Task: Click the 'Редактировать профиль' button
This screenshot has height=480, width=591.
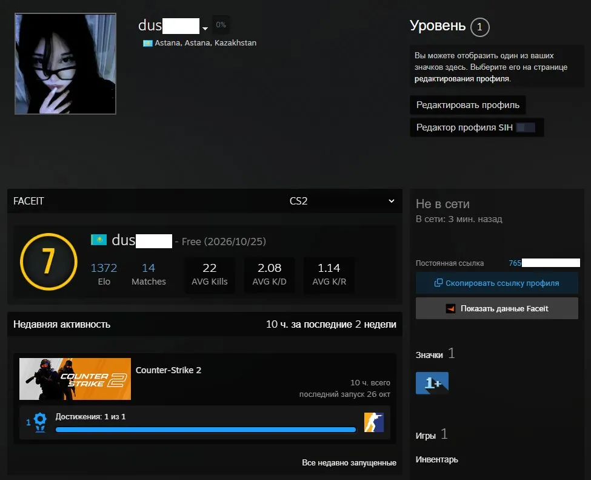Action: [x=468, y=105]
